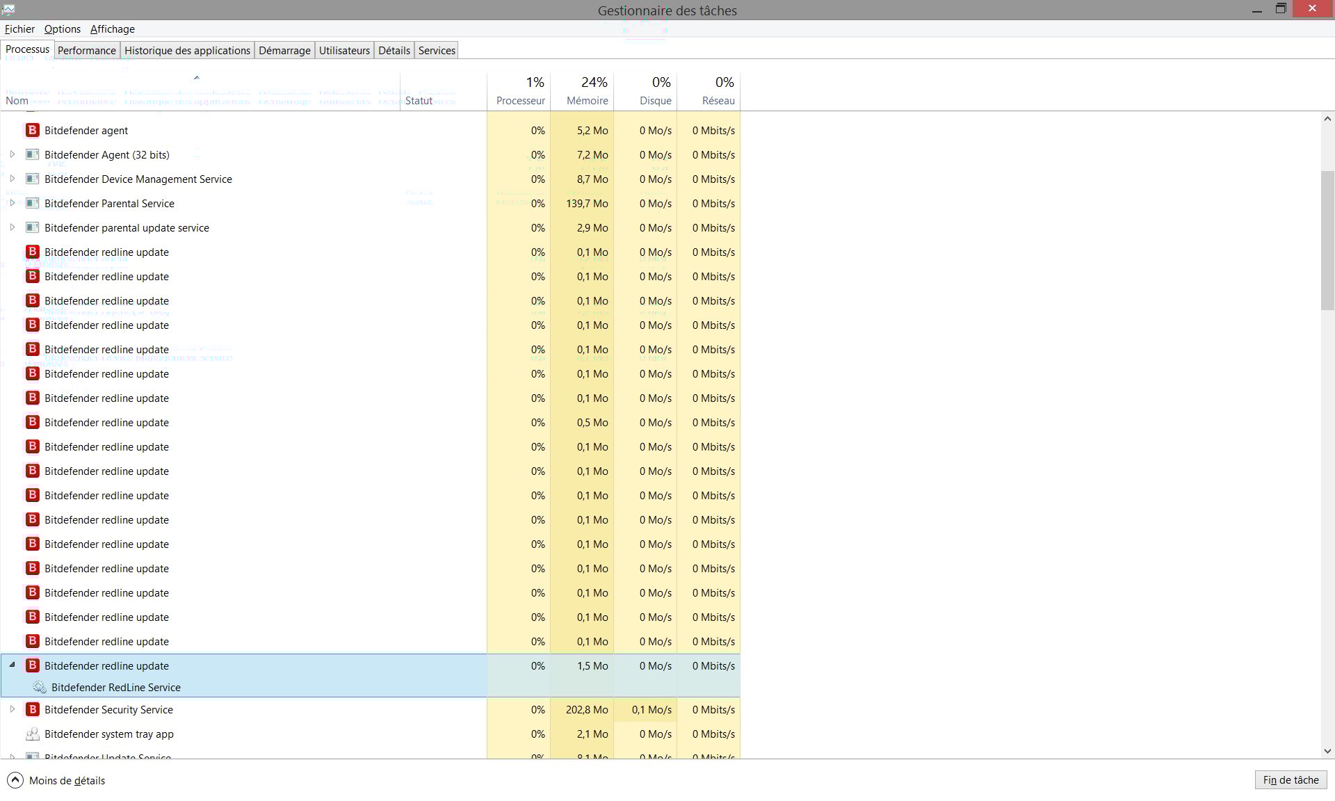Click the Fin de tâche button
This screenshot has height=801, width=1335.
[x=1290, y=779]
